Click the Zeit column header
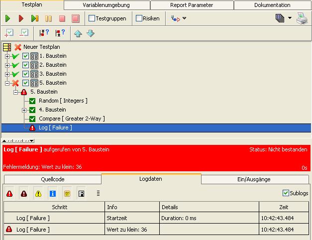The image size is (312, 240). point(283,207)
